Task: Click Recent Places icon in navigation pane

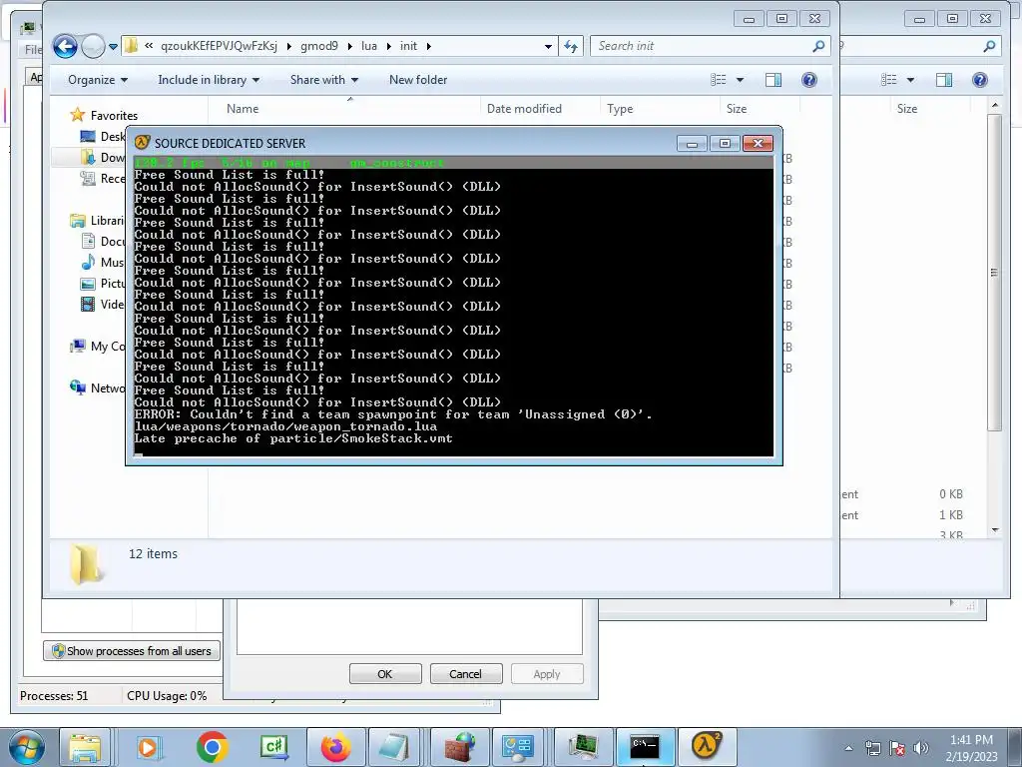Action: coord(88,178)
